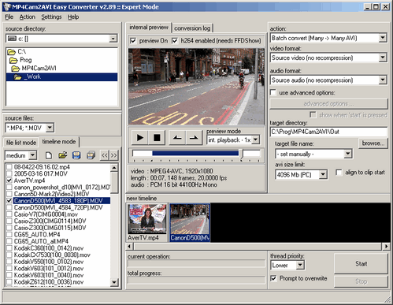Click the save-all stacked disks icon
Screen dimensions: 393x305
[91, 155]
